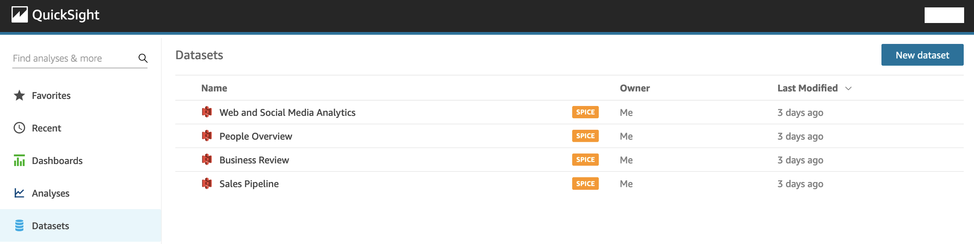The width and height of the screenshot is (974, 244).
Task: Click the QuickSight logo icon
Action: pos(19,15)
